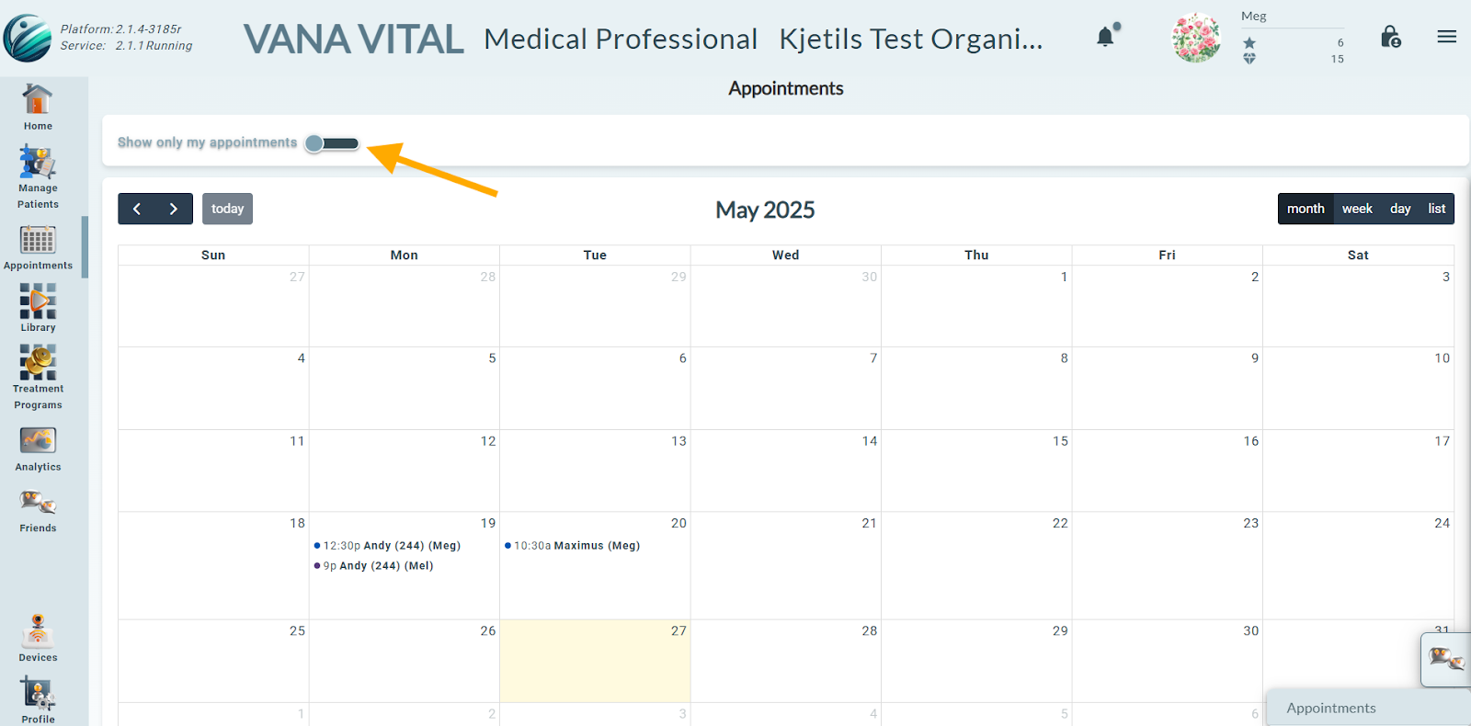Go to previous month with left chevron
The image size is (1471, 726).
pyautogui.click(x=137, y=209)
